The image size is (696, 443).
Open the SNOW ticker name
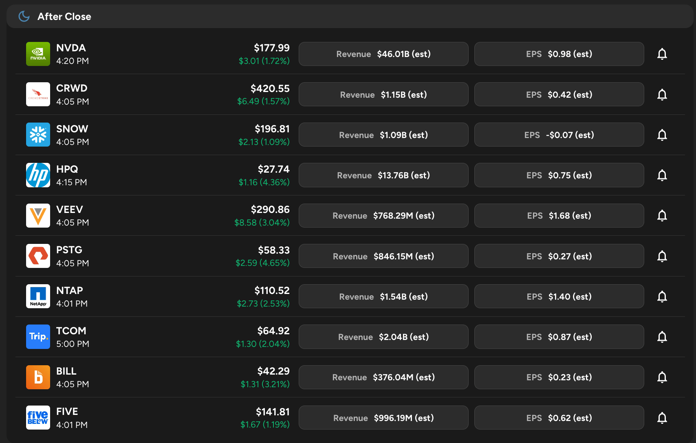[x=72, y=129]
